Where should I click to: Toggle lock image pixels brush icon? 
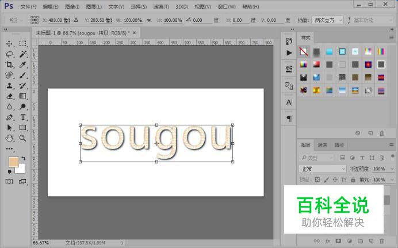pos(327,180)
